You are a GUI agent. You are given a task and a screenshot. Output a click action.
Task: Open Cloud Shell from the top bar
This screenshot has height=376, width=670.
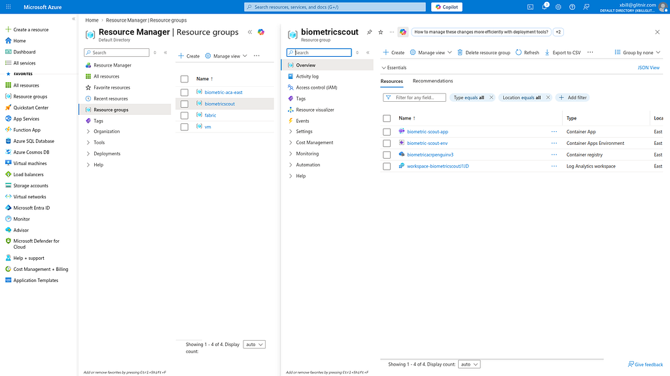click(530, 7)
